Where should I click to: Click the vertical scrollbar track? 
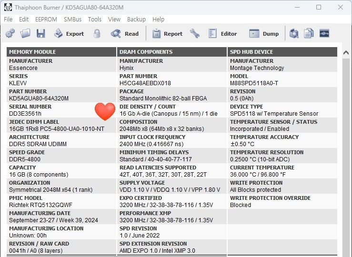point(346,157)
